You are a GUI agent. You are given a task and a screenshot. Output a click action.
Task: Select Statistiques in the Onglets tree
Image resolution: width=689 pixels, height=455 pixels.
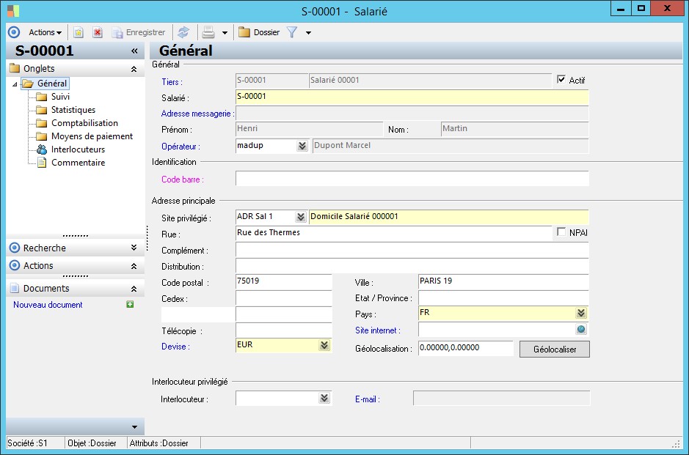(x=73, y=110)
